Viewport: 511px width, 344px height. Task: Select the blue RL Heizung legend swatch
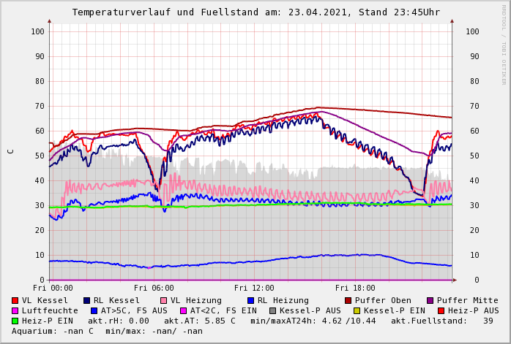pos(251,301)
